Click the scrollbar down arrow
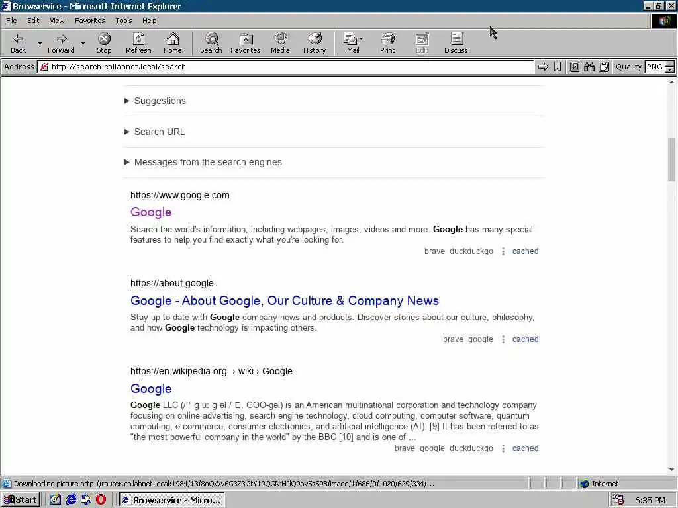The image size is (678, 508). (671, 470)
